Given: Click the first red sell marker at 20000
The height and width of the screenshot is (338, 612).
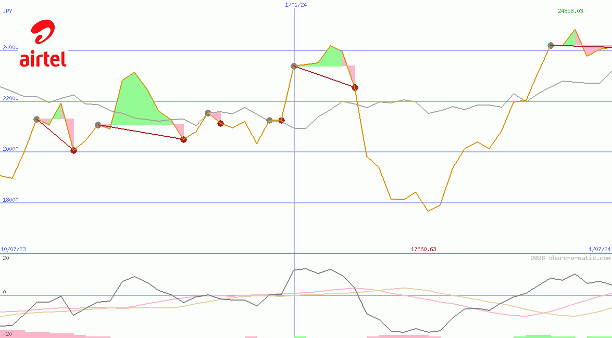Looking at the screenshot, I should (x=73, y=150).
